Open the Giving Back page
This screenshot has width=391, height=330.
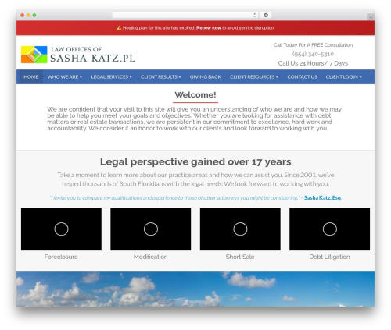pos(205,77)
